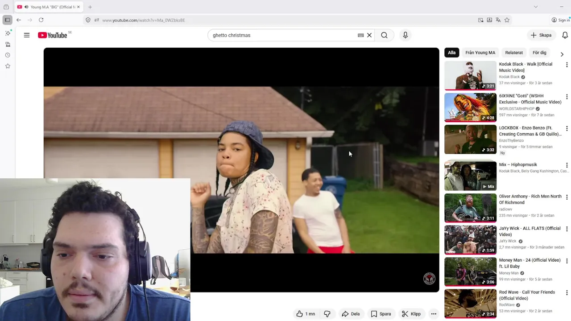Open more actions three-dot button below video
571x321 pixels.
(x=434, y=314)
